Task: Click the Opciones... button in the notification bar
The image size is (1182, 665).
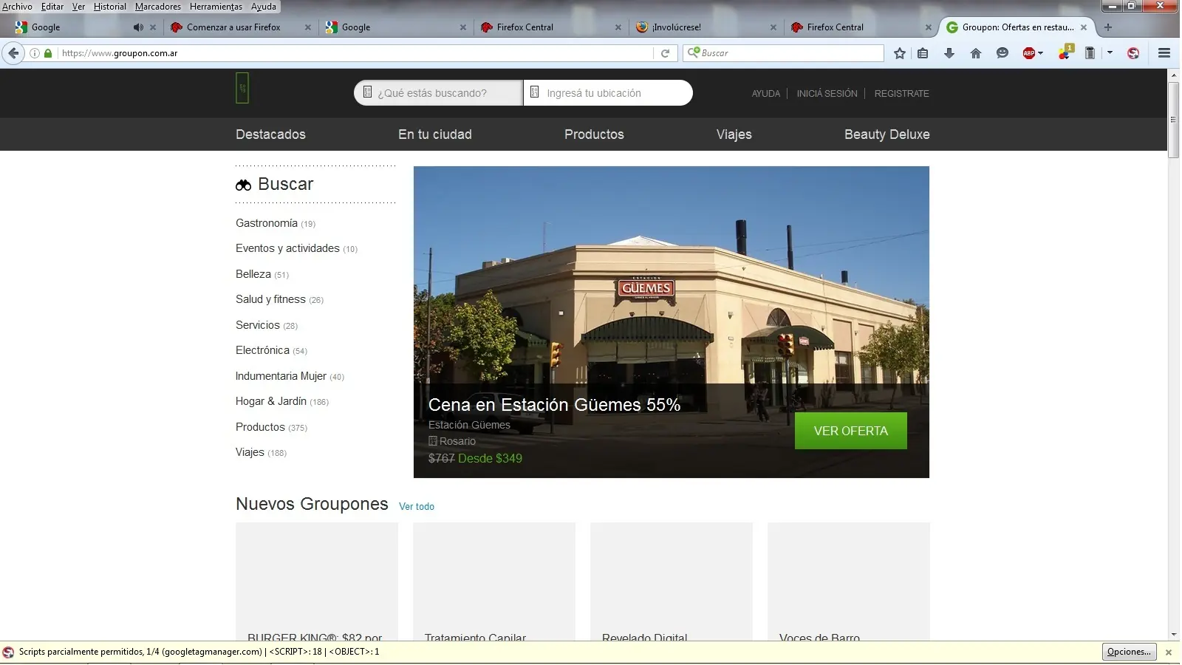Action: [1129, 652]
